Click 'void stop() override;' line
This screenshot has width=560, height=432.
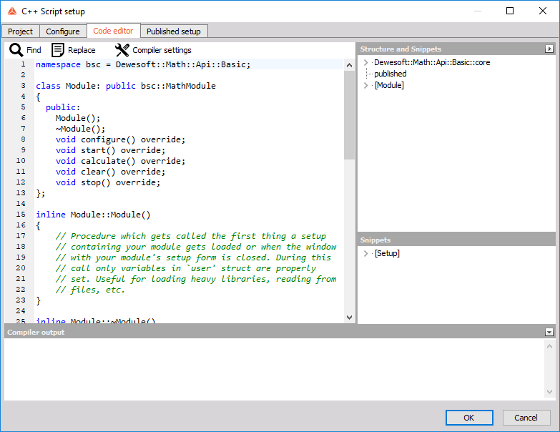(x=108, y=182)
